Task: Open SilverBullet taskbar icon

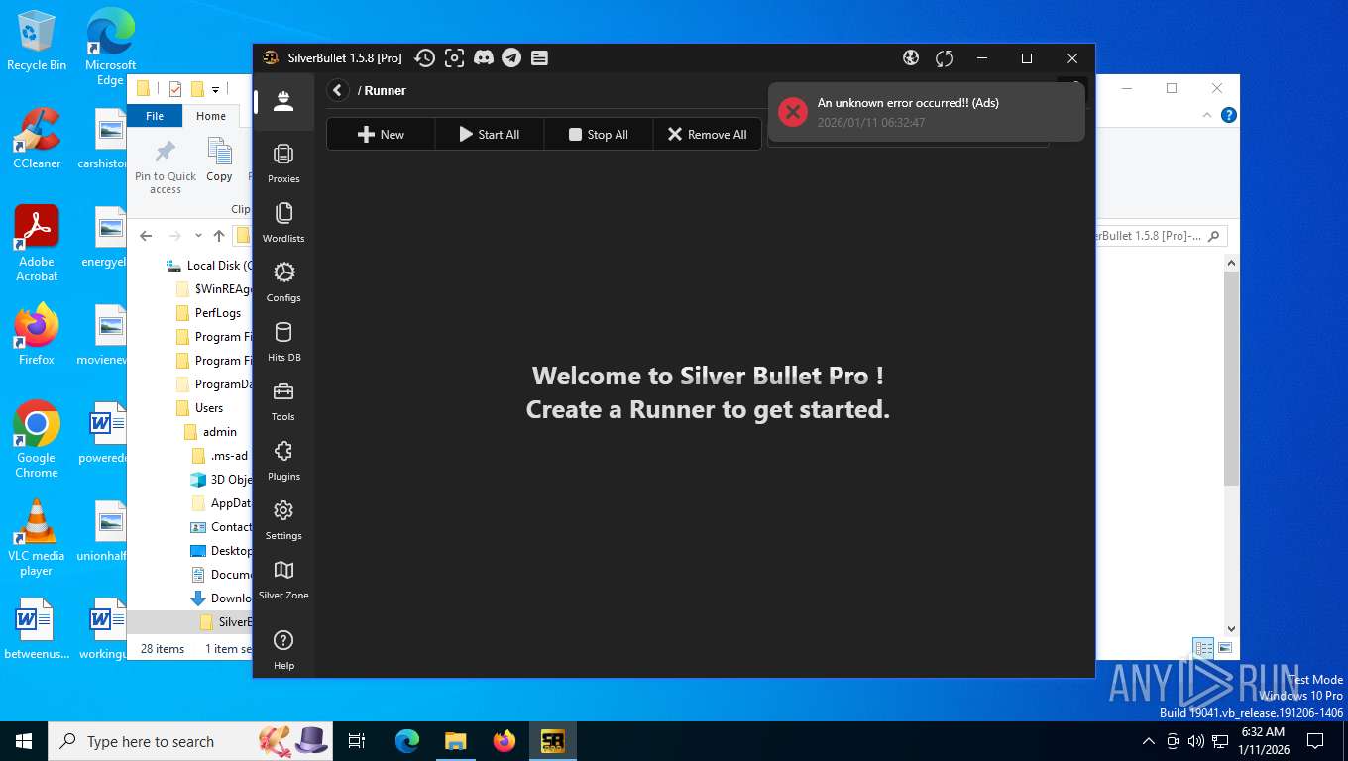Action: tap(553, 741)
